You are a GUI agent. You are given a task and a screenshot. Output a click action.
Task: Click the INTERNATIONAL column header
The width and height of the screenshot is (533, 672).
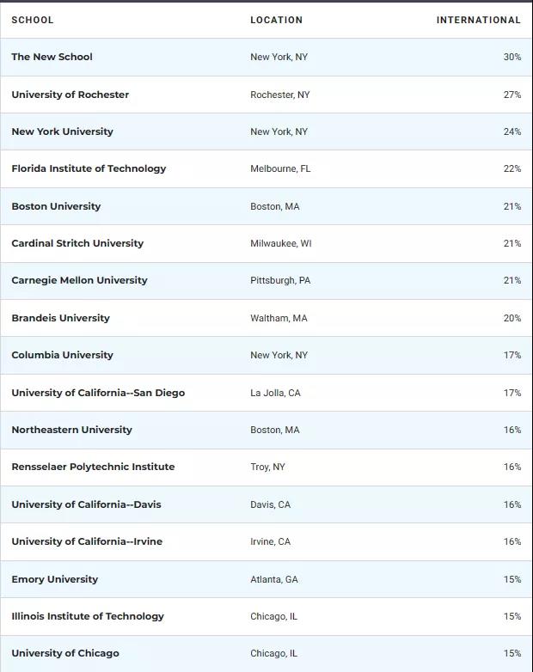click(478, 20)
